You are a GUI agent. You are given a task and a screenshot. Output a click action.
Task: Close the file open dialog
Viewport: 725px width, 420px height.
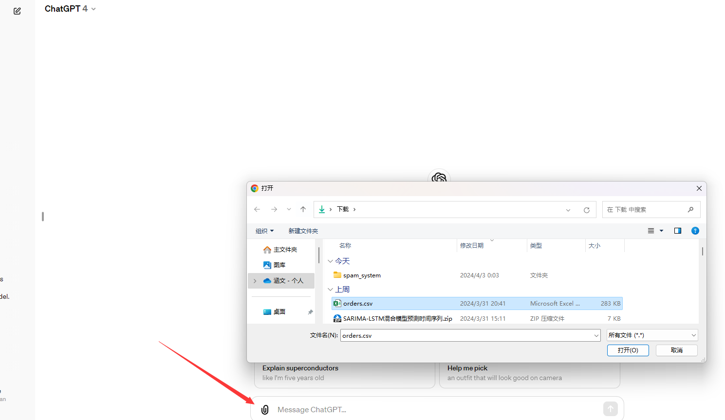click(x=699, y=188)
